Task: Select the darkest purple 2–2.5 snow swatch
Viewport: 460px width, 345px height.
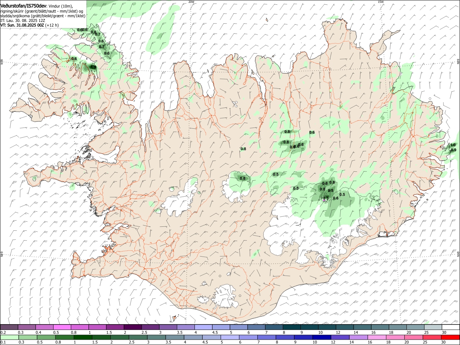Action: click(133, 327)
